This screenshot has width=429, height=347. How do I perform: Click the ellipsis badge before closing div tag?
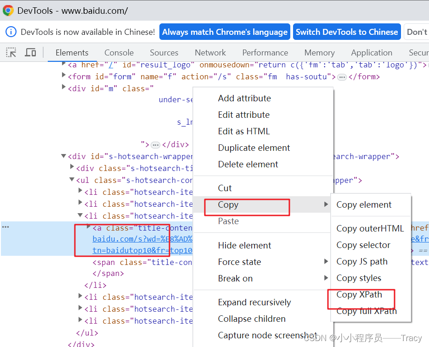pos(155,145)
